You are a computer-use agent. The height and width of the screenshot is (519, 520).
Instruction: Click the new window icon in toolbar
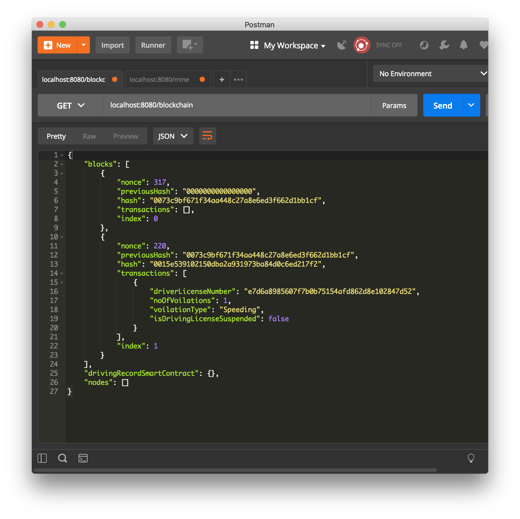coord(190,45)
